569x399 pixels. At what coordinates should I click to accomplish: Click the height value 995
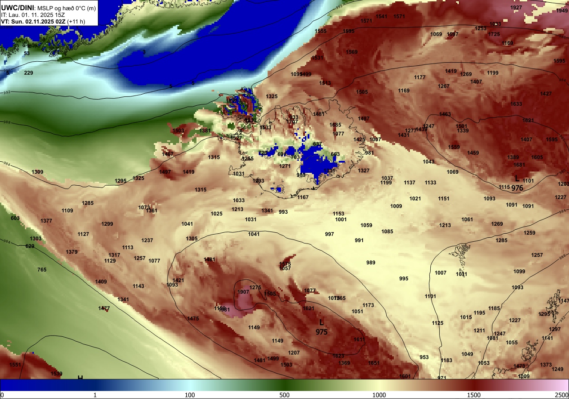404,279
